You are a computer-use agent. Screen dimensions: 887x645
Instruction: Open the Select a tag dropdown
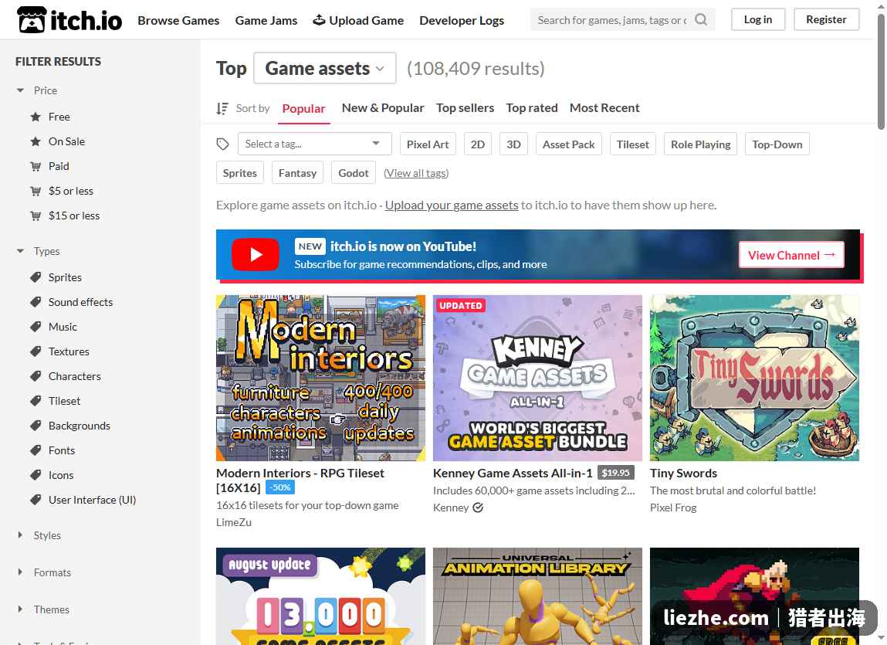(x=314, y=144)
